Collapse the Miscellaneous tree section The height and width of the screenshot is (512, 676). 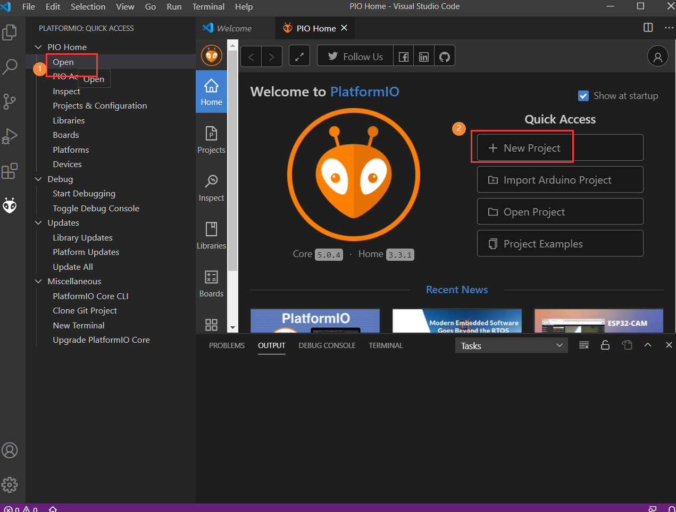(38, 281)
